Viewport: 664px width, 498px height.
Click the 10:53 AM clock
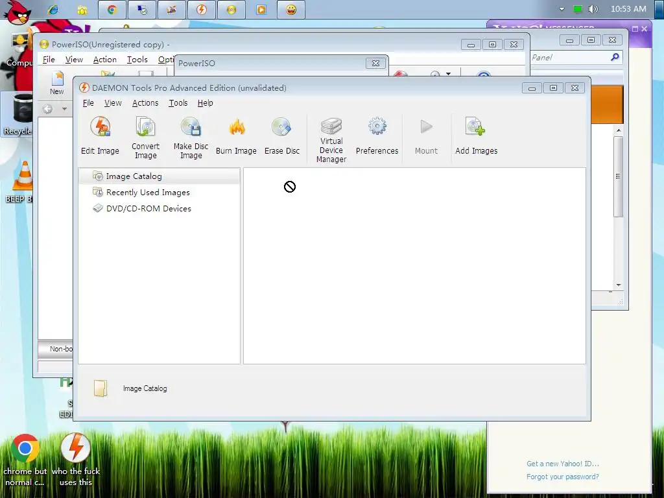point(628,9)
